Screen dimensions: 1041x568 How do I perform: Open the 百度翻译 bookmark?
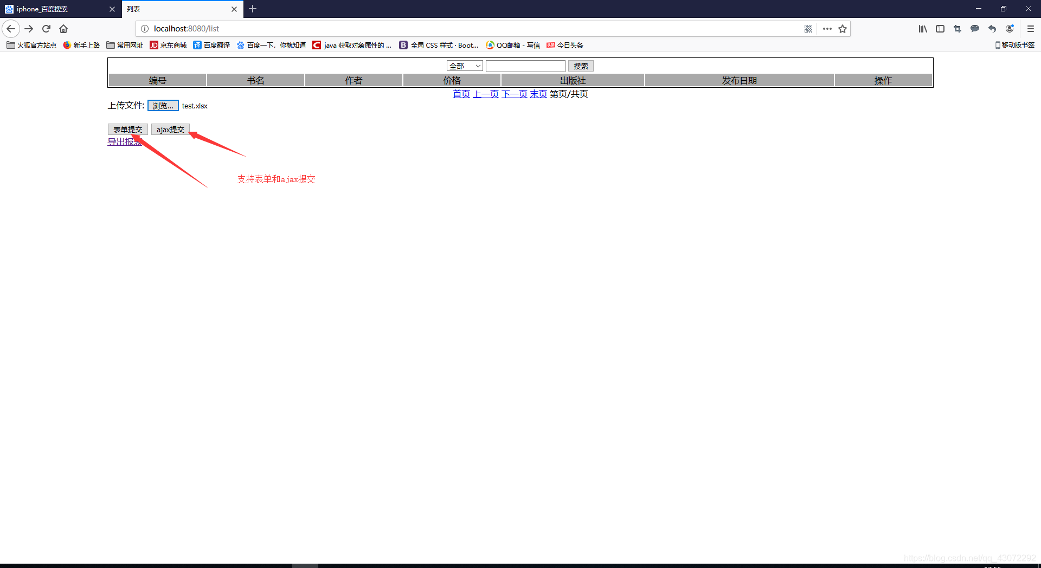(x=211, y=45)
